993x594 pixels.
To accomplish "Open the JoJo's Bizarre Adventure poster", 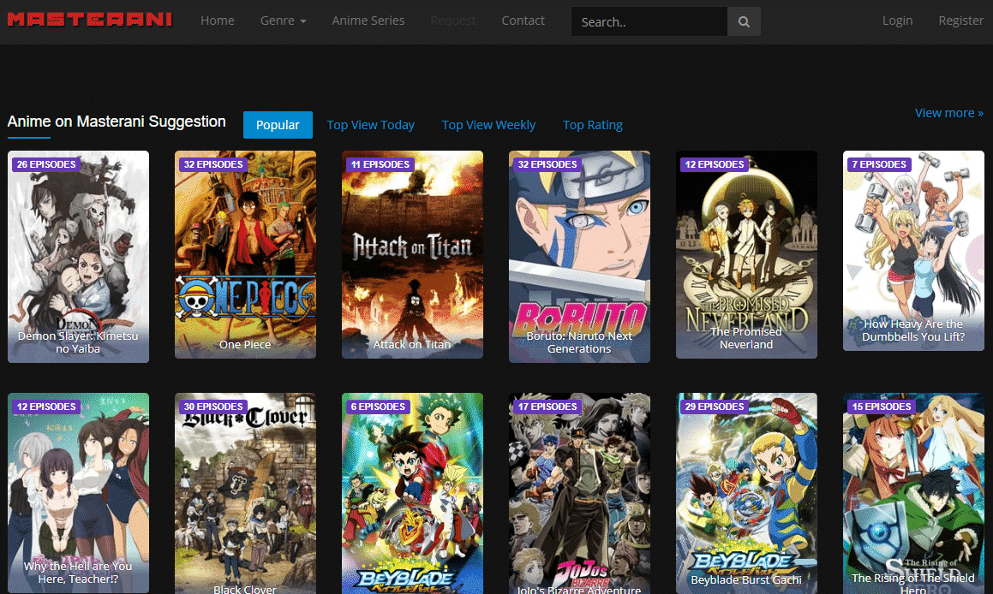I will coord(579,493).
